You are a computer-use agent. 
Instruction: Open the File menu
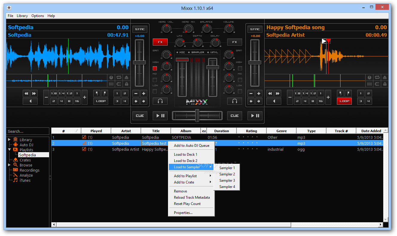click(10, 16)
